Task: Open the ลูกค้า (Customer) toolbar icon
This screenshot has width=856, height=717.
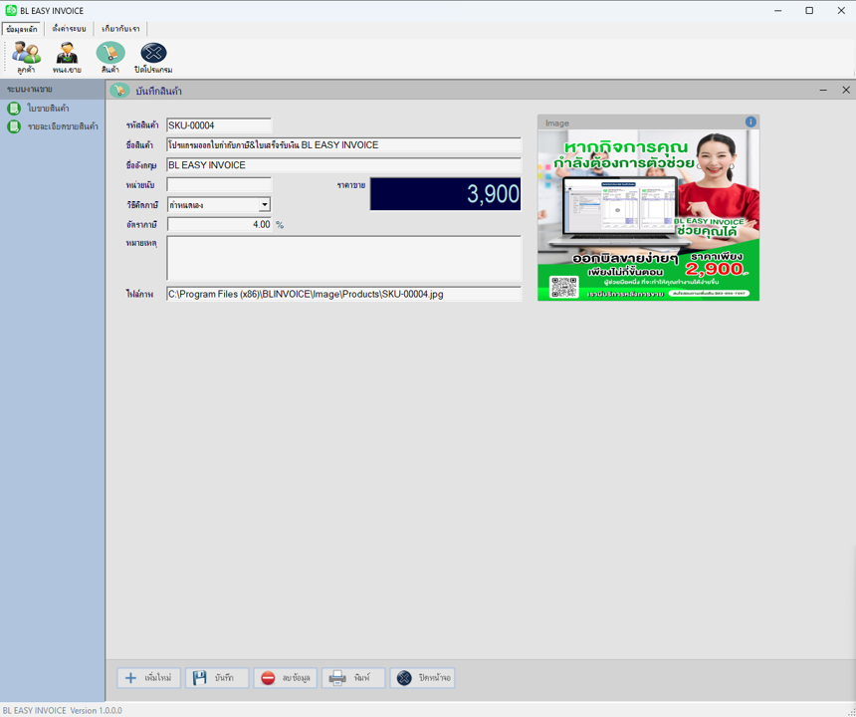Action: [26, 57]
